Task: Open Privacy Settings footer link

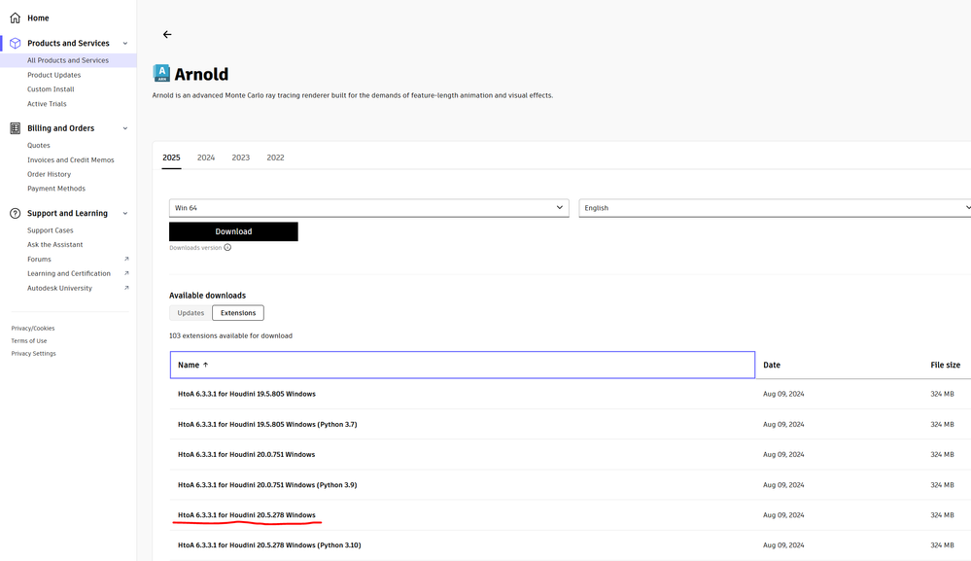Action: (33, 354)
